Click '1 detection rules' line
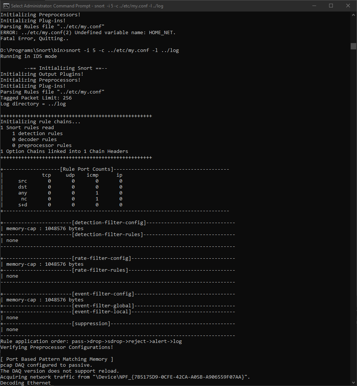 (x=38, y=133)
